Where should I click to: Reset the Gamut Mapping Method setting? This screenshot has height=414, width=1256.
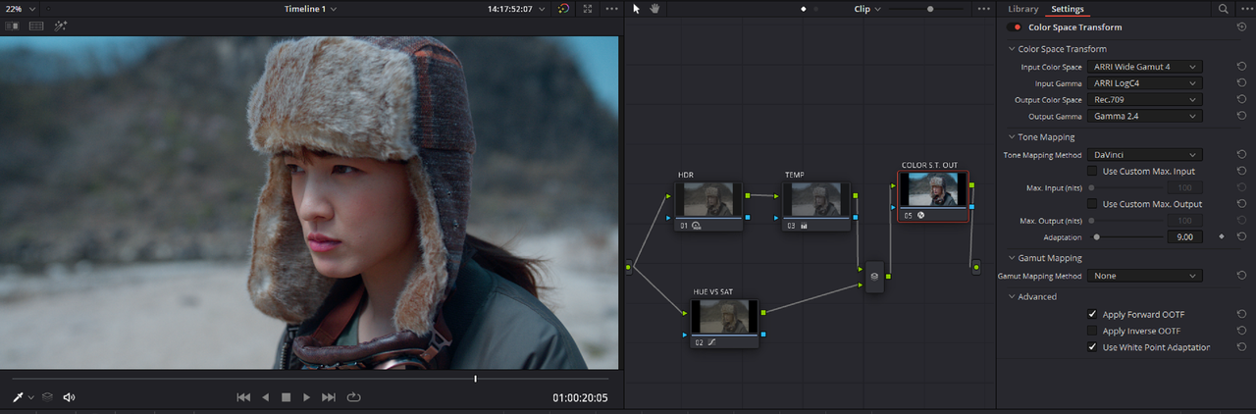1242,276
